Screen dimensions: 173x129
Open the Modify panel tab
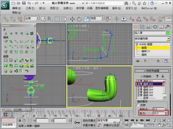pyautogui.click(x=142, y=27)
